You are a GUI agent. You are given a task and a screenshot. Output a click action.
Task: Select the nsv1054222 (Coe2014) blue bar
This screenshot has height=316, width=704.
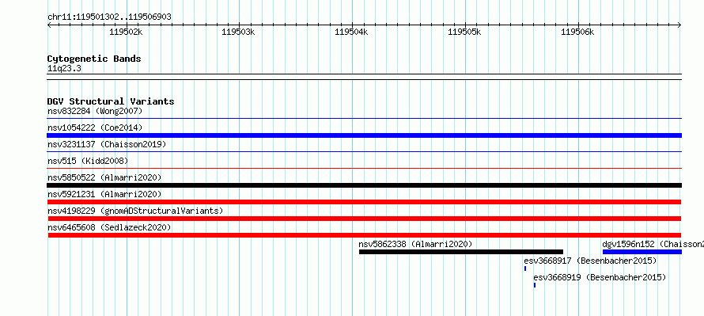tap(364, 135)
